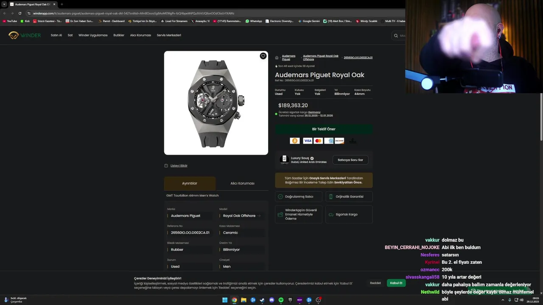Image resolution: width=543 pixels, height=305 pixels.
Task: Click Bir Teklif Öner button
Action: tap(324, 129)
